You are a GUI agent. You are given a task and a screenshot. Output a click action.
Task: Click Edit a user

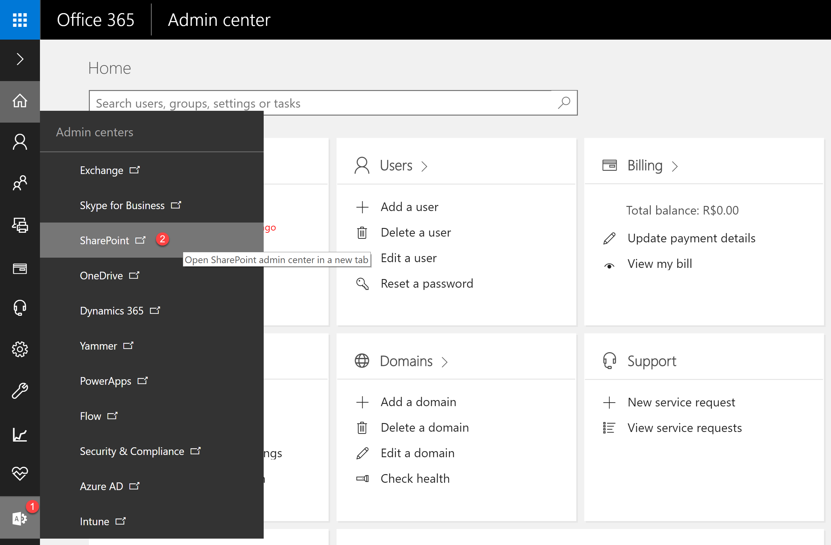[x=408, y=258]
